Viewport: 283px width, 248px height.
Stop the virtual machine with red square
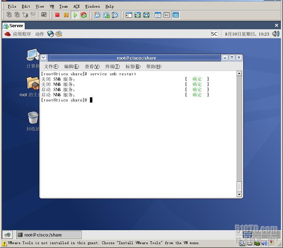point(58,15)
